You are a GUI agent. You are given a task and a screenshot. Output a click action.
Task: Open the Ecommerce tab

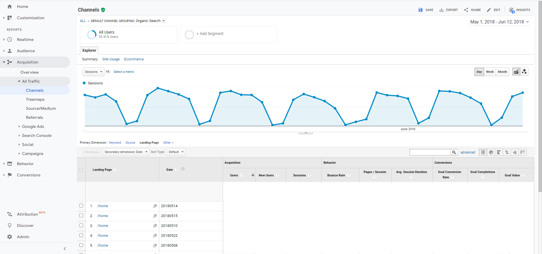tap(134, 59)
